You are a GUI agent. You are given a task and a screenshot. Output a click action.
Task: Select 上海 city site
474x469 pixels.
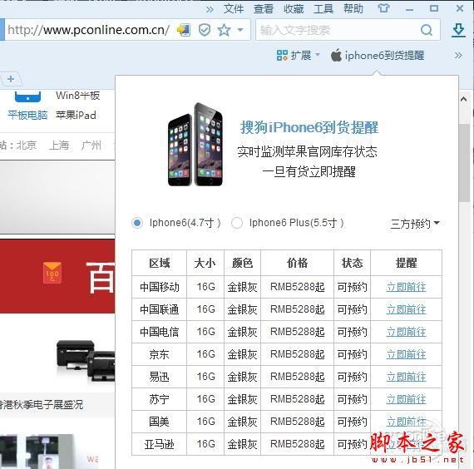(59, 146)
